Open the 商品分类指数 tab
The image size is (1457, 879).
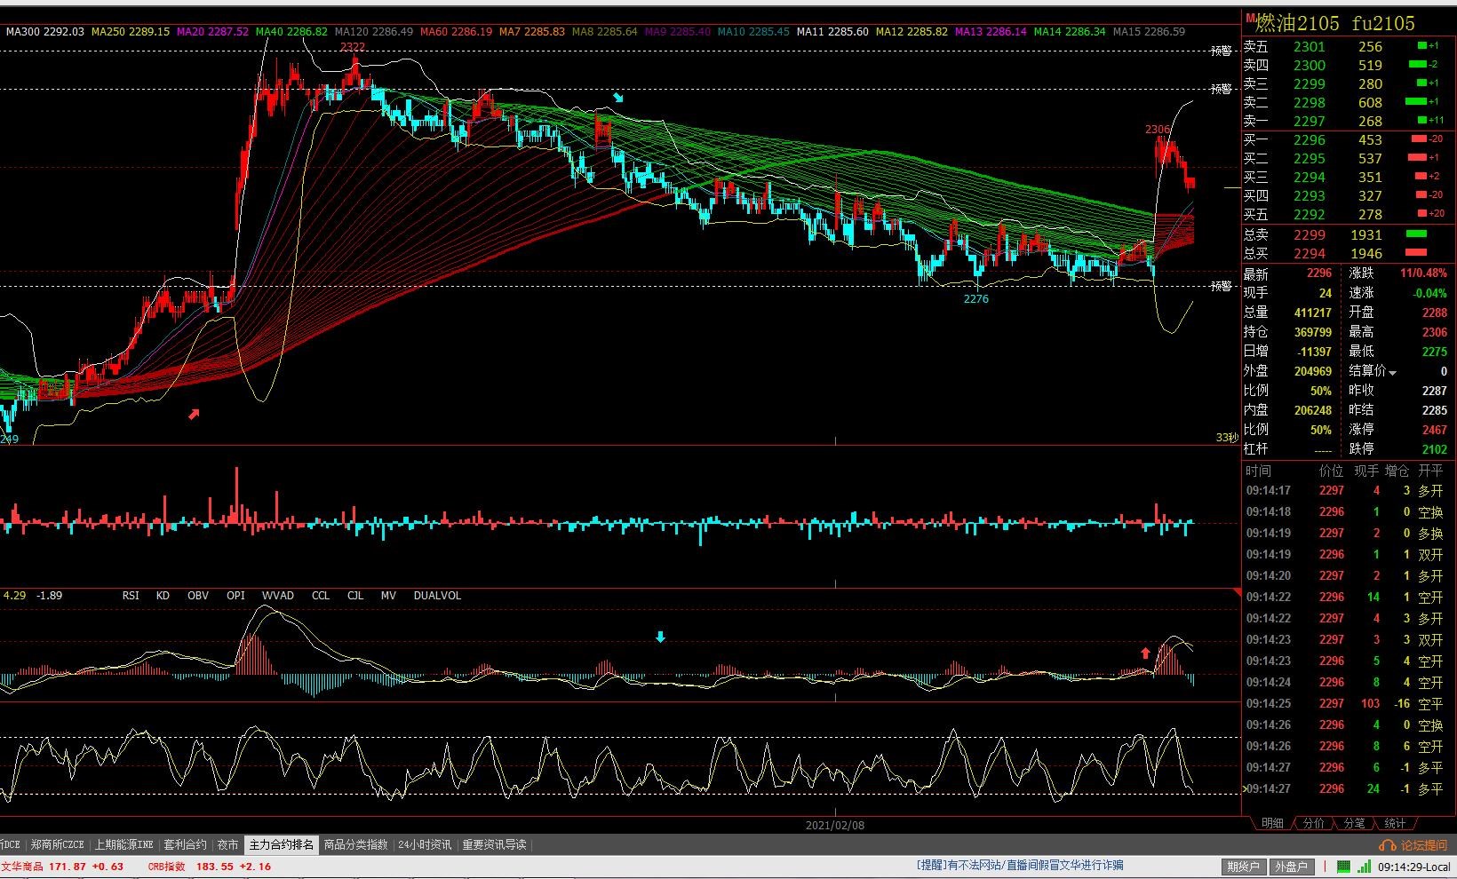point(355,844)
